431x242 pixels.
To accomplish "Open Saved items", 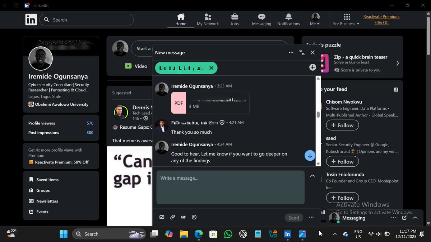I will pos(44,180).
